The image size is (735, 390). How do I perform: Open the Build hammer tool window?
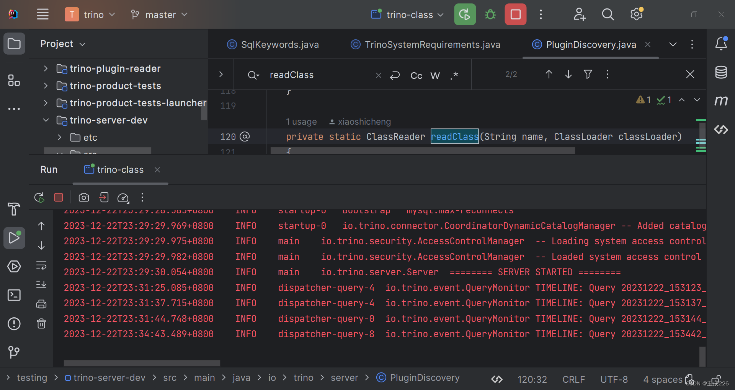pyautogui.click(x=14, y=209)
